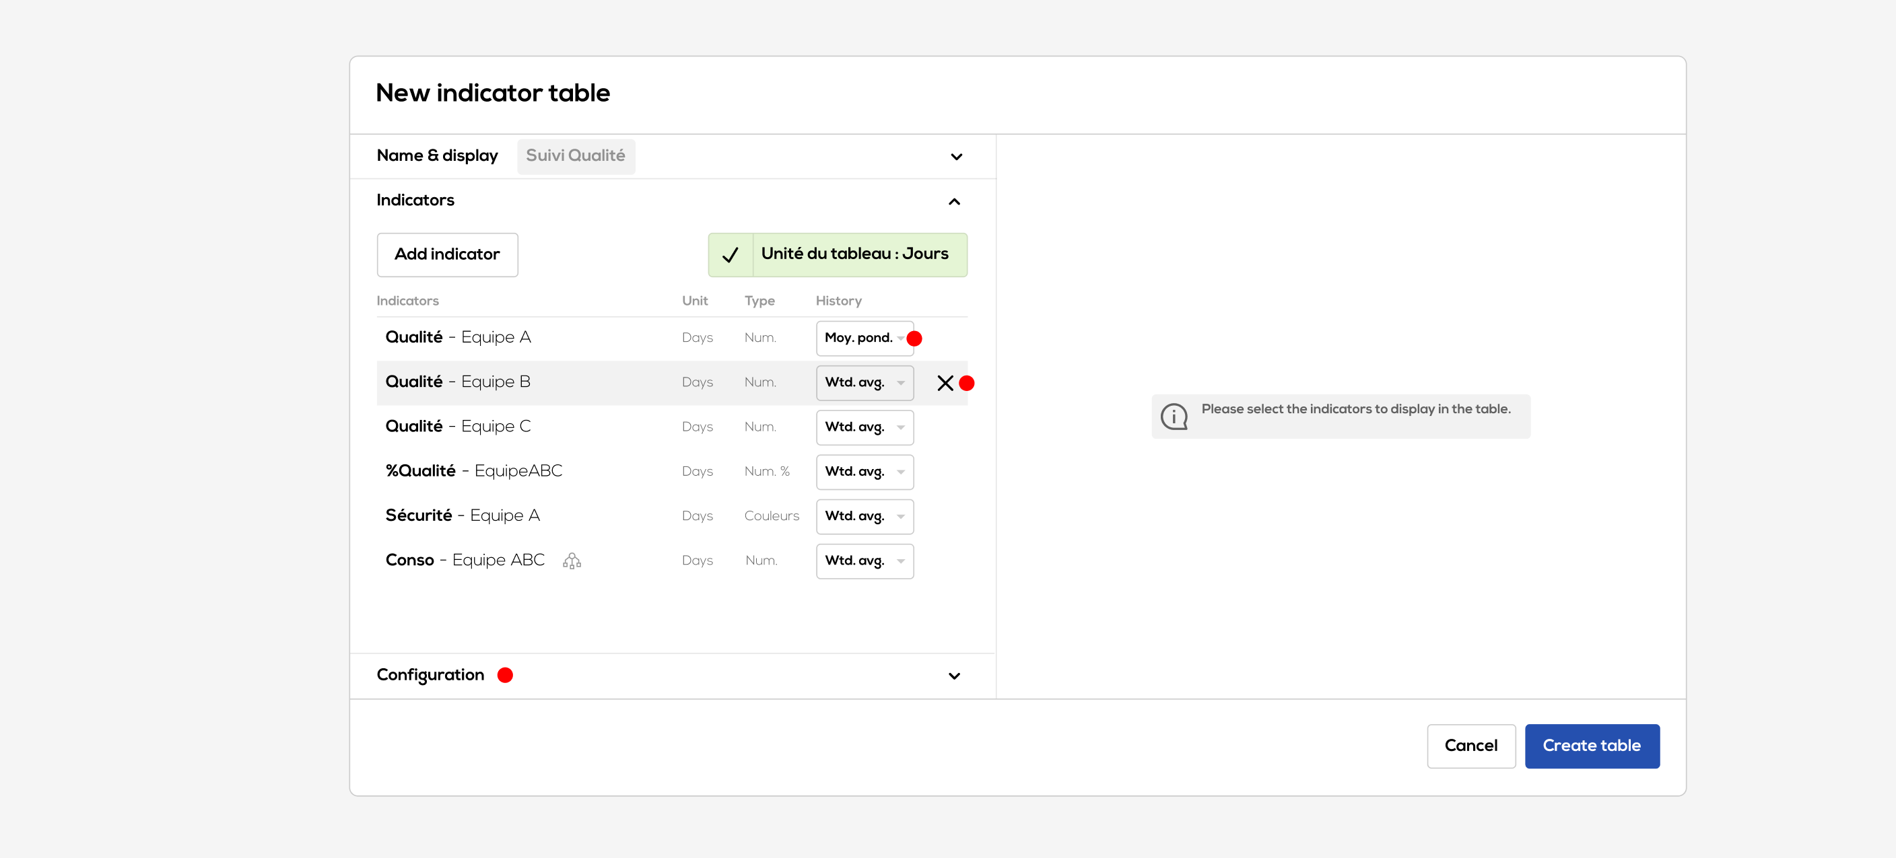Expand the Configuration section chevron
This screenshot has height=858, width=1896.
[x=954, y=676]
